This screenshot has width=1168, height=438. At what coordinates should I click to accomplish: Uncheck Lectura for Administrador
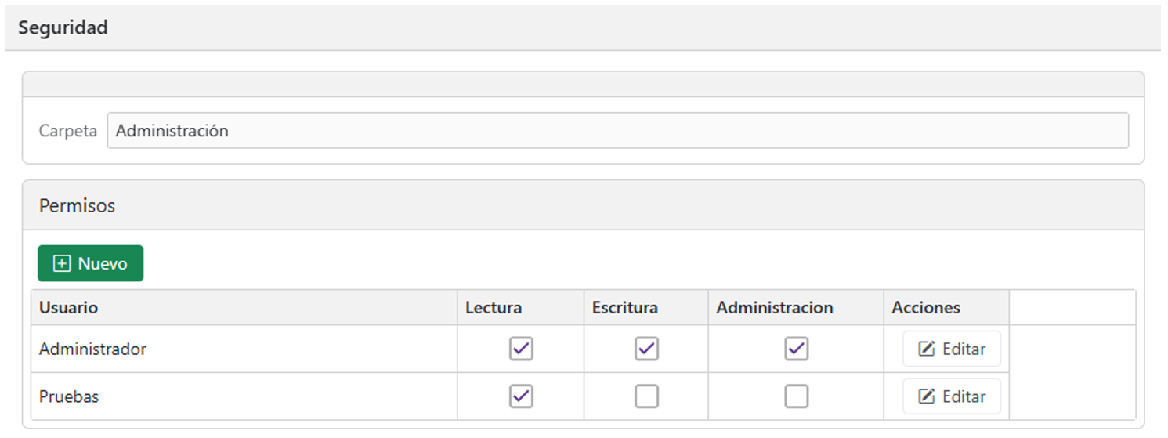pos(521,349)
